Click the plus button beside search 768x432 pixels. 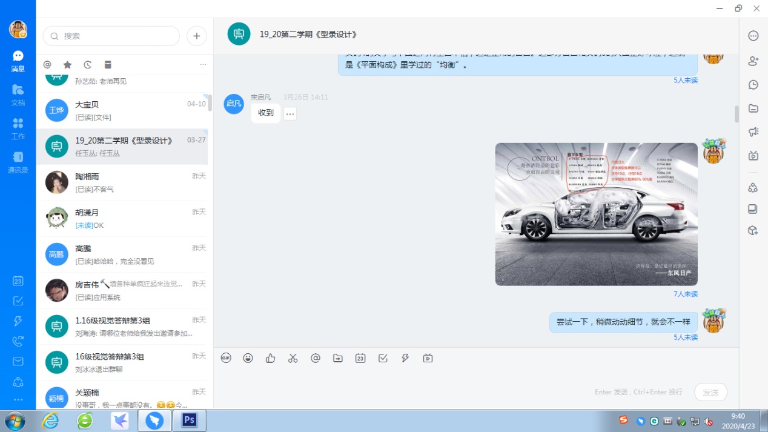click(x=196, y=36)
